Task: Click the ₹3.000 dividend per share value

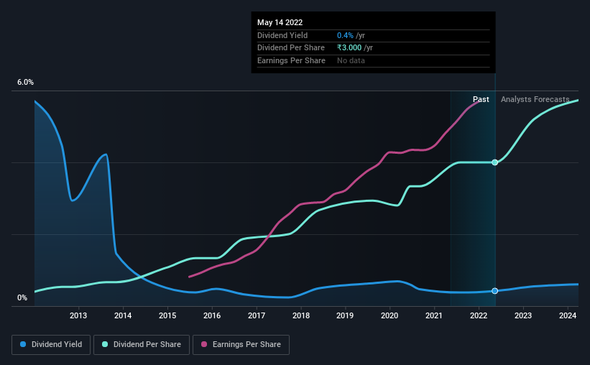Action: pos(349,48)
